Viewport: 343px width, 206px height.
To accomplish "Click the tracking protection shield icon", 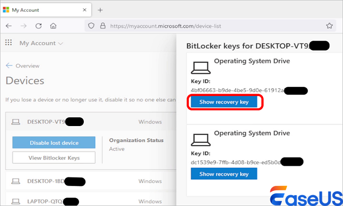I will [91, 26].
